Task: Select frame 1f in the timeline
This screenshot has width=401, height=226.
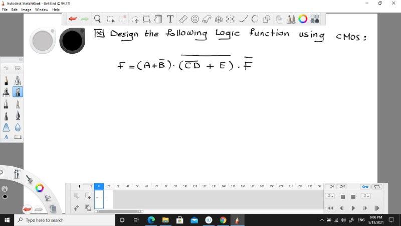Action: (99, 186)
